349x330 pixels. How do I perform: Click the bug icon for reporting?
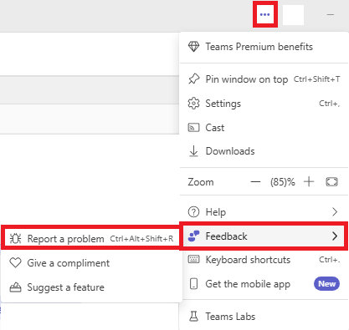[x=15, y=239]
